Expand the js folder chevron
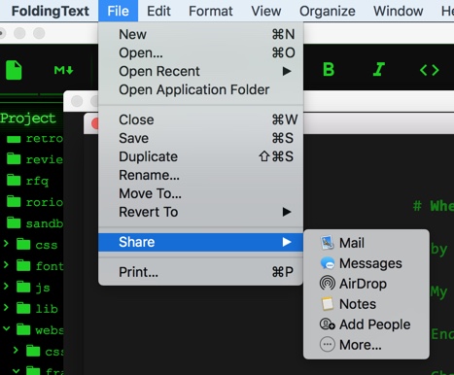Screen dimensions: 454x375 6,287
